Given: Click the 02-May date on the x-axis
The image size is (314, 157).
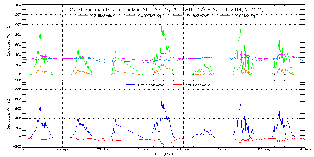Looking at the screenshot, I should coord(224,150).
